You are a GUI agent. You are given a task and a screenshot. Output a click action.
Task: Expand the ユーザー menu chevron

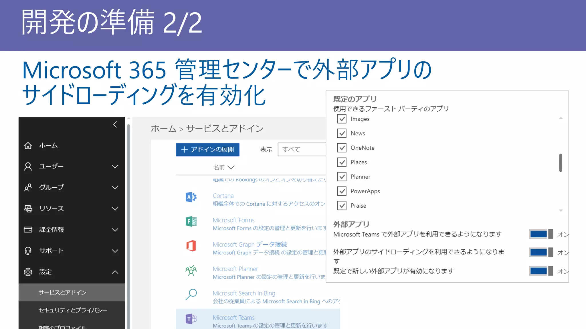pos(115,166)
